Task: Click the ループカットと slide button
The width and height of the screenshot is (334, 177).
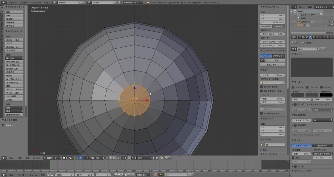Action: click(x=14, y=79)
